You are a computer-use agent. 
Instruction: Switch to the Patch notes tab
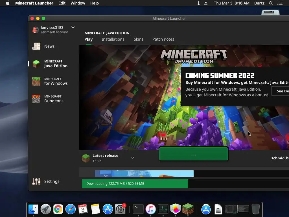tap(163, 39)
